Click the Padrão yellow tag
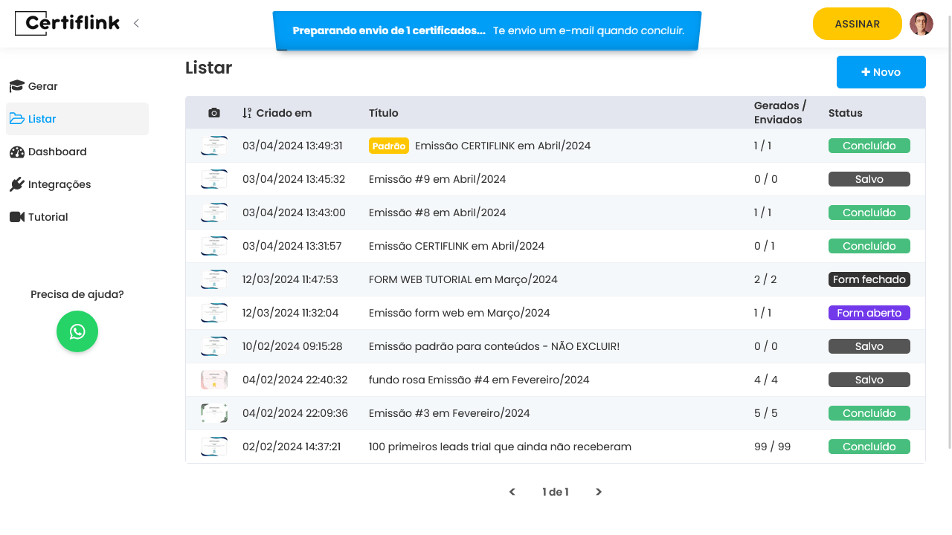Screen dimensions: 952x535 [388, 146]
